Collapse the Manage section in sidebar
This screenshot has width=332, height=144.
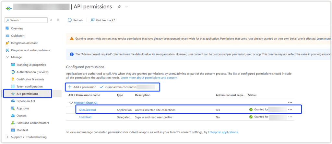tap(8, 57)
